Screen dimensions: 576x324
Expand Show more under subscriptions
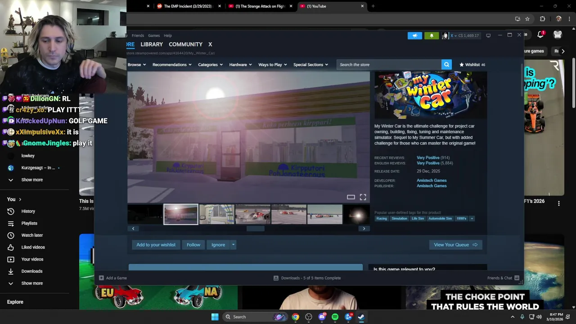click(32, 180)
